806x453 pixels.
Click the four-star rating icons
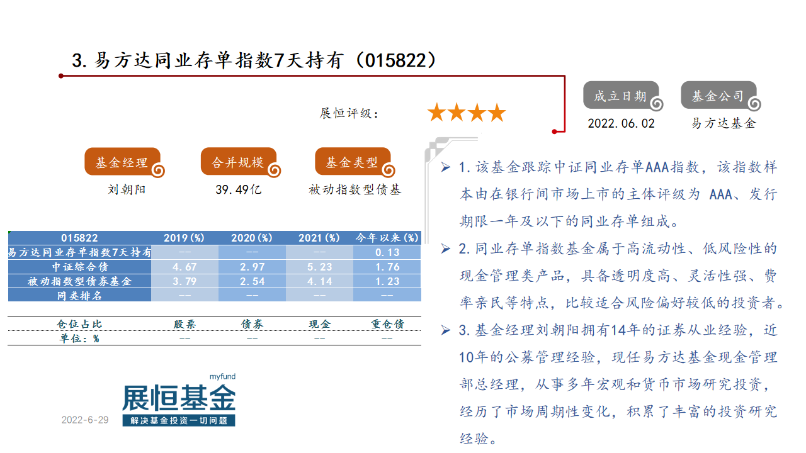[466, 113]
